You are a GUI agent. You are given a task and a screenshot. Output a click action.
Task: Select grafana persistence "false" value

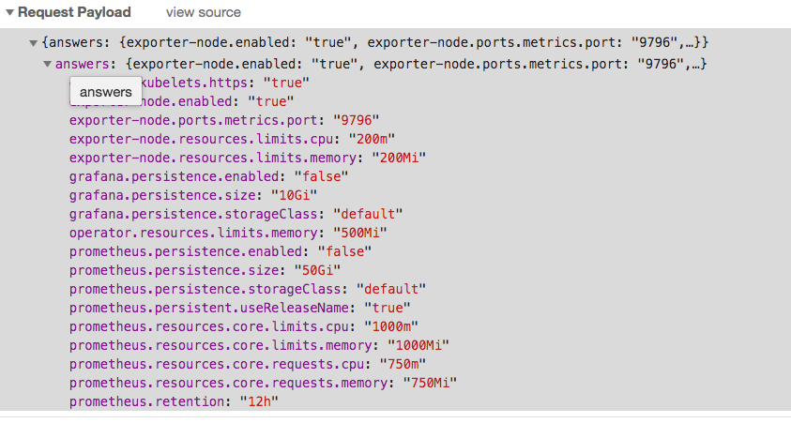(x=321, y=176)
